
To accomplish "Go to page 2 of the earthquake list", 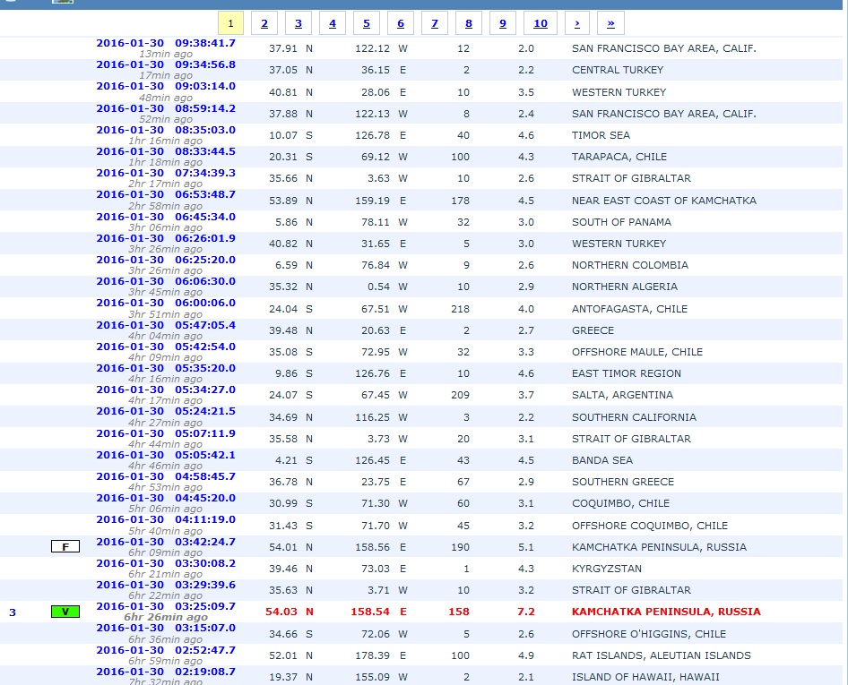I will pos(264,23).
